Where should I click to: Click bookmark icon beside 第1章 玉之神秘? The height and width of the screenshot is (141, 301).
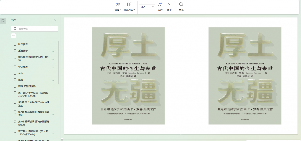tap(15, 103)
